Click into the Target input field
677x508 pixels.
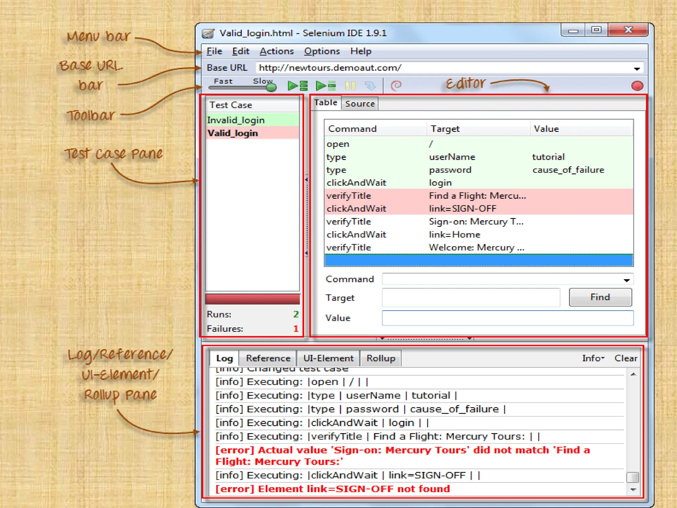(471, 298)
